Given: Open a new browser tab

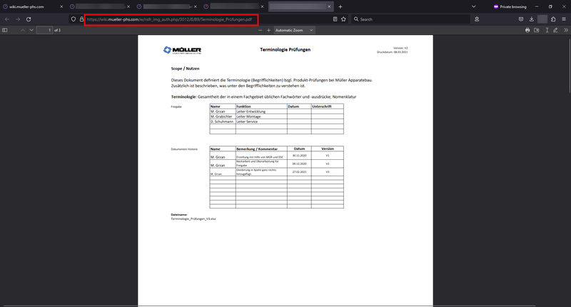Looking at the screenshot, I should (x=340, y=6).
